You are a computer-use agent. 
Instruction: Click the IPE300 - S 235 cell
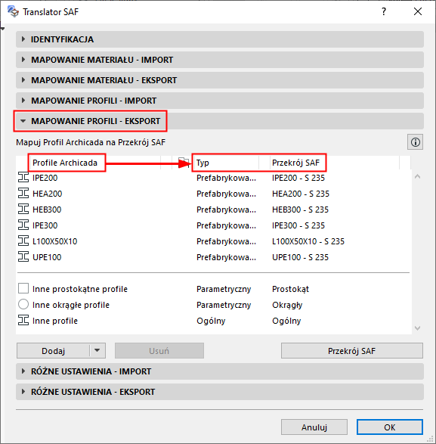(298, 225)
